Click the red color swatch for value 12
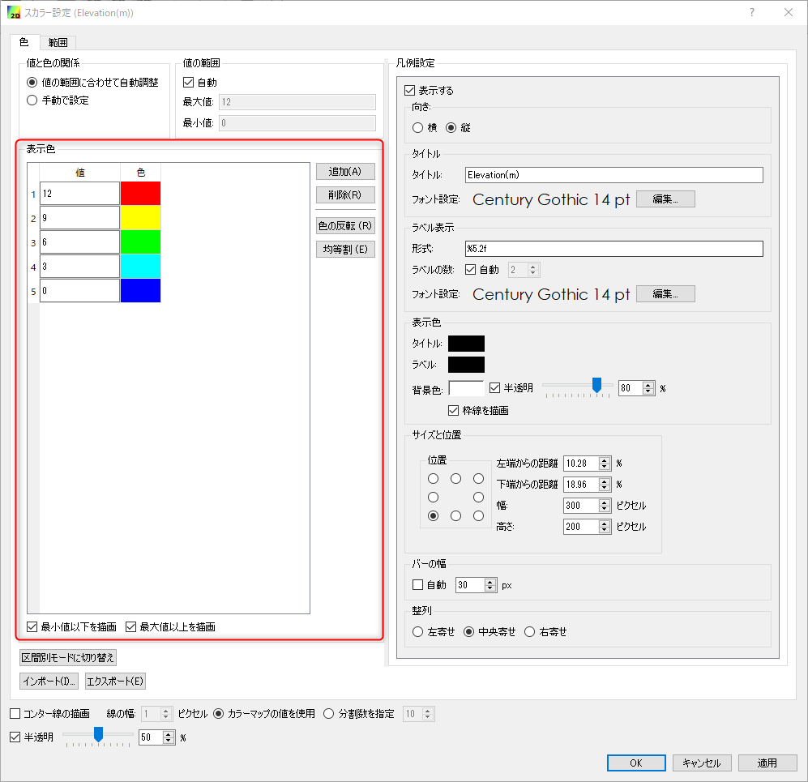Screen dimensions: 808x782 pos(141,194)
